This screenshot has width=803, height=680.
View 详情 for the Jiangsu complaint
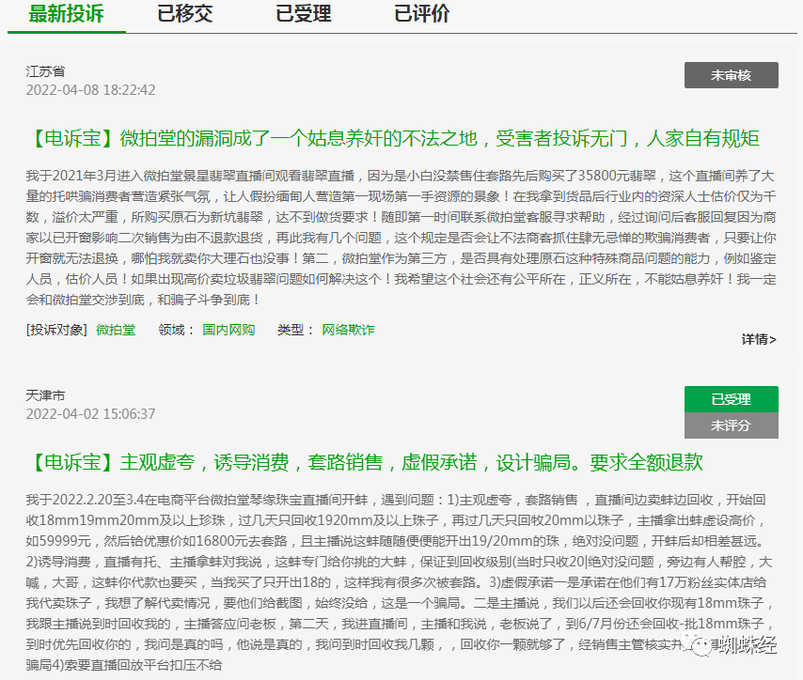click(x=759, y=339)
